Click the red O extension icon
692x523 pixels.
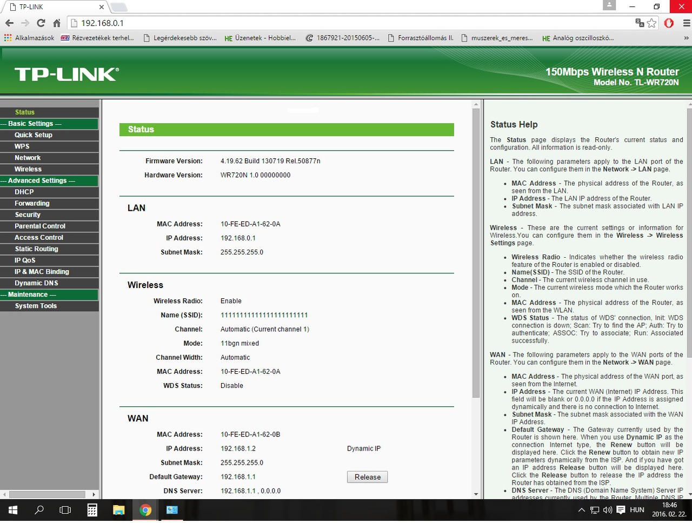(669, 23)
